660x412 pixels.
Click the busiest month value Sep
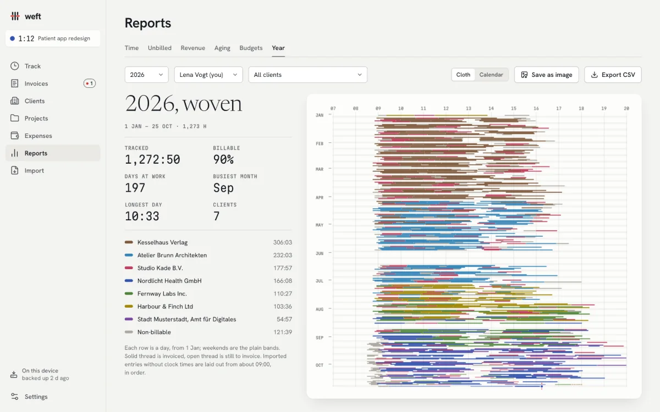pyautogui.click(x=223, y=188)
